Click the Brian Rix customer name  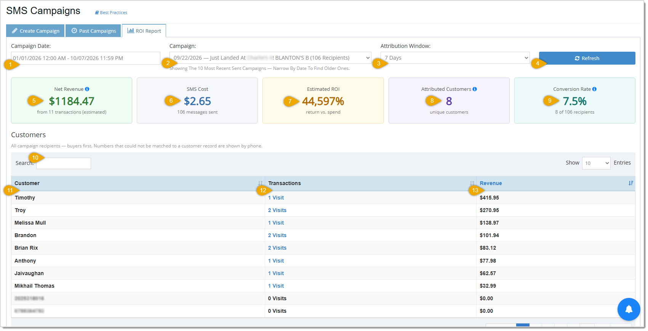pos(26,248)
